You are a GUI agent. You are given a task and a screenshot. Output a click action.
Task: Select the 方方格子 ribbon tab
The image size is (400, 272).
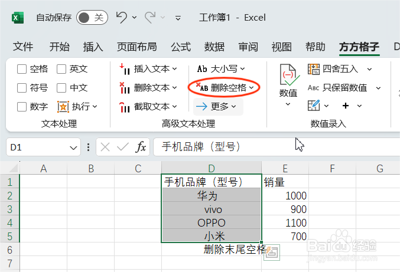click(x=359, y=47)
